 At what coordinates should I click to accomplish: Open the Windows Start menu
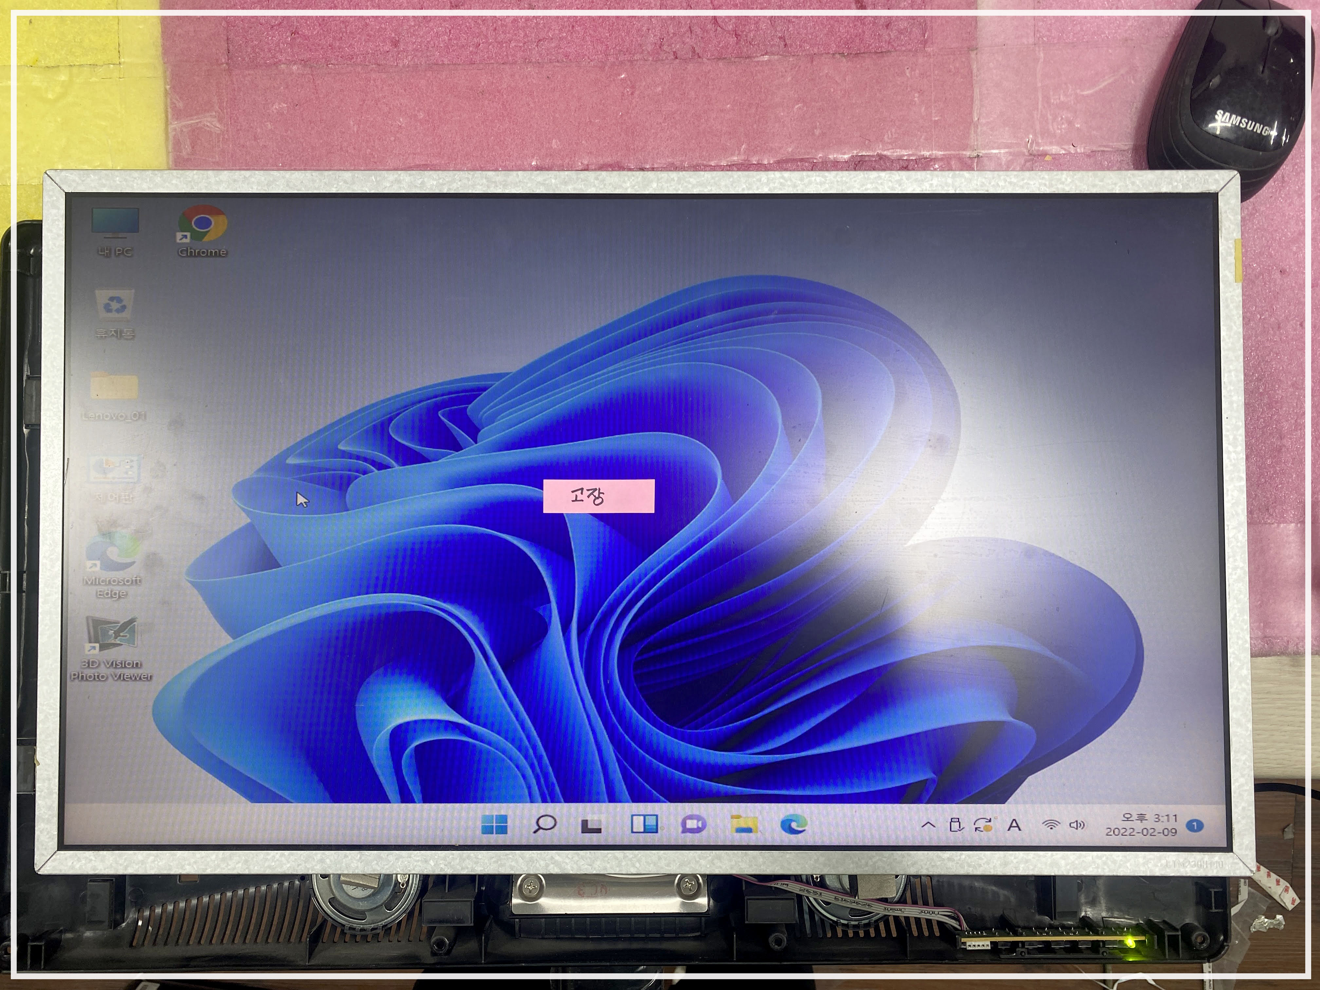(x=494, y=824)
